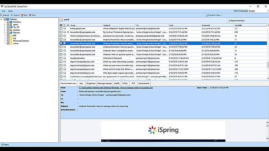Viewport: 269px width, 151px height.
Task: Click the Export toolbar button
Action: click(15, 15)
